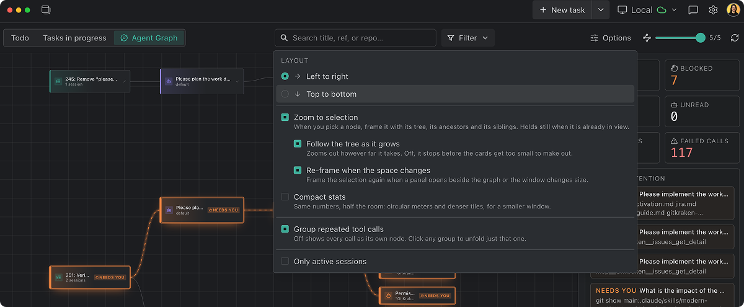Viewport: 744px width, 307px height.
Task: Create a New task
Action: pos(562,10)
